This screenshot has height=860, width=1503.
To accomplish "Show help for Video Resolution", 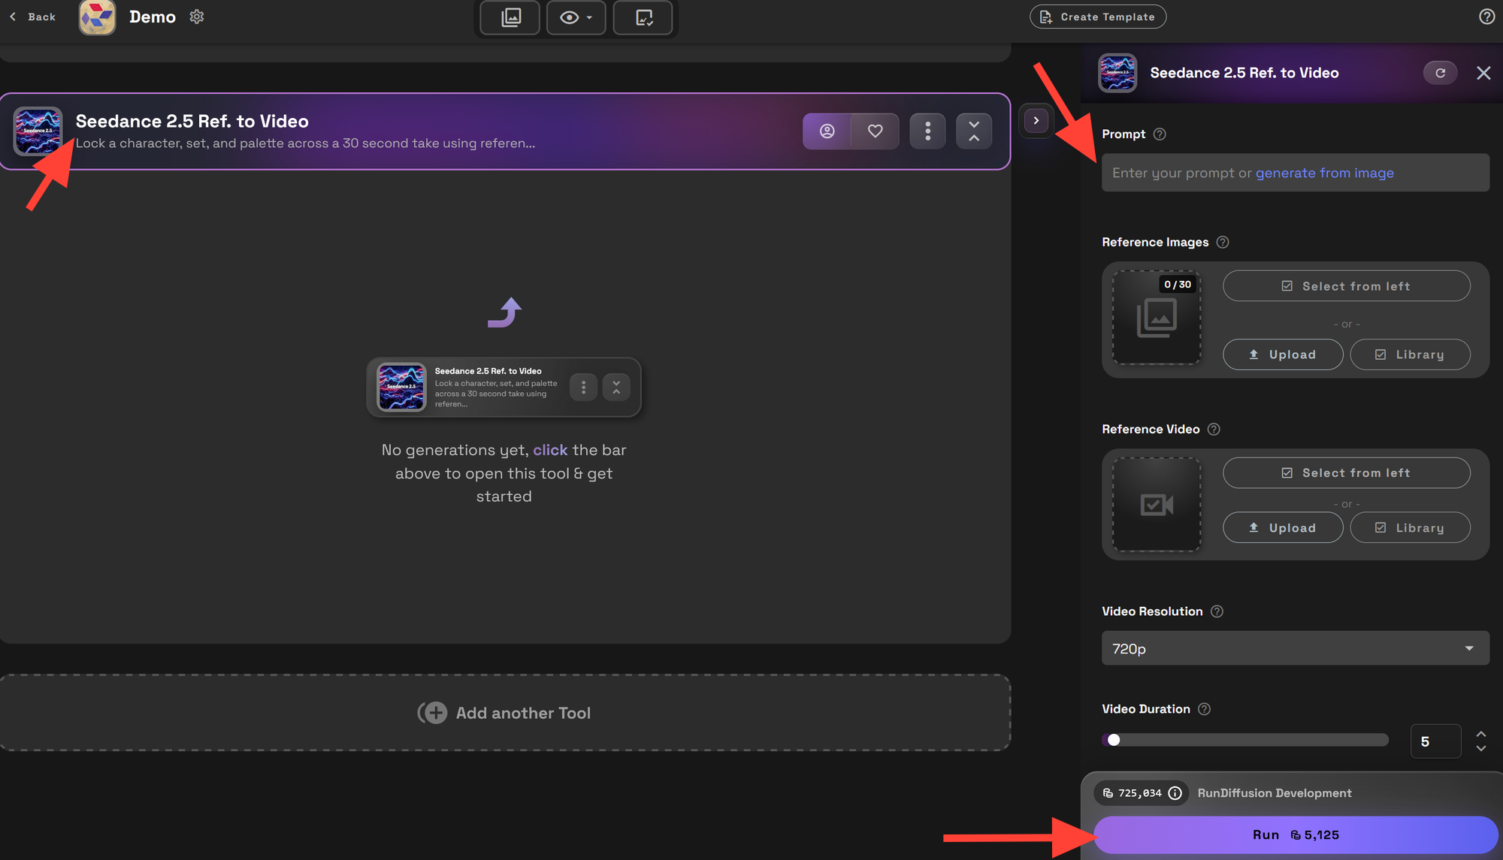I will coord(1217,611).
